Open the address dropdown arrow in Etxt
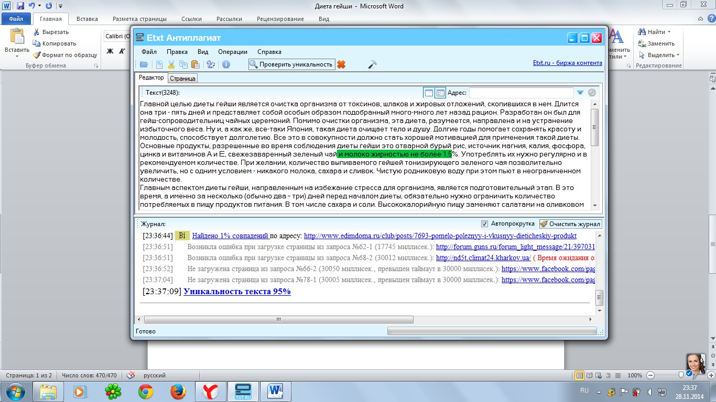 (x=580, y=93)
